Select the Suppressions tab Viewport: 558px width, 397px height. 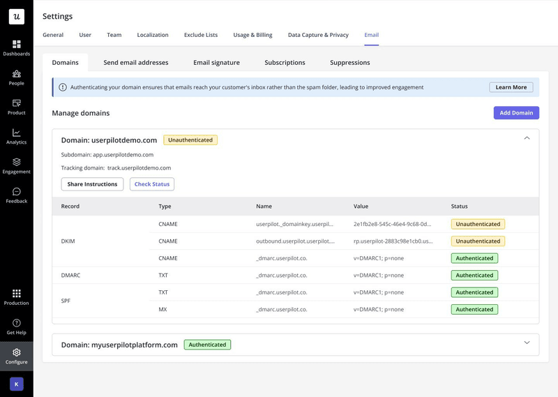(349, 63)
